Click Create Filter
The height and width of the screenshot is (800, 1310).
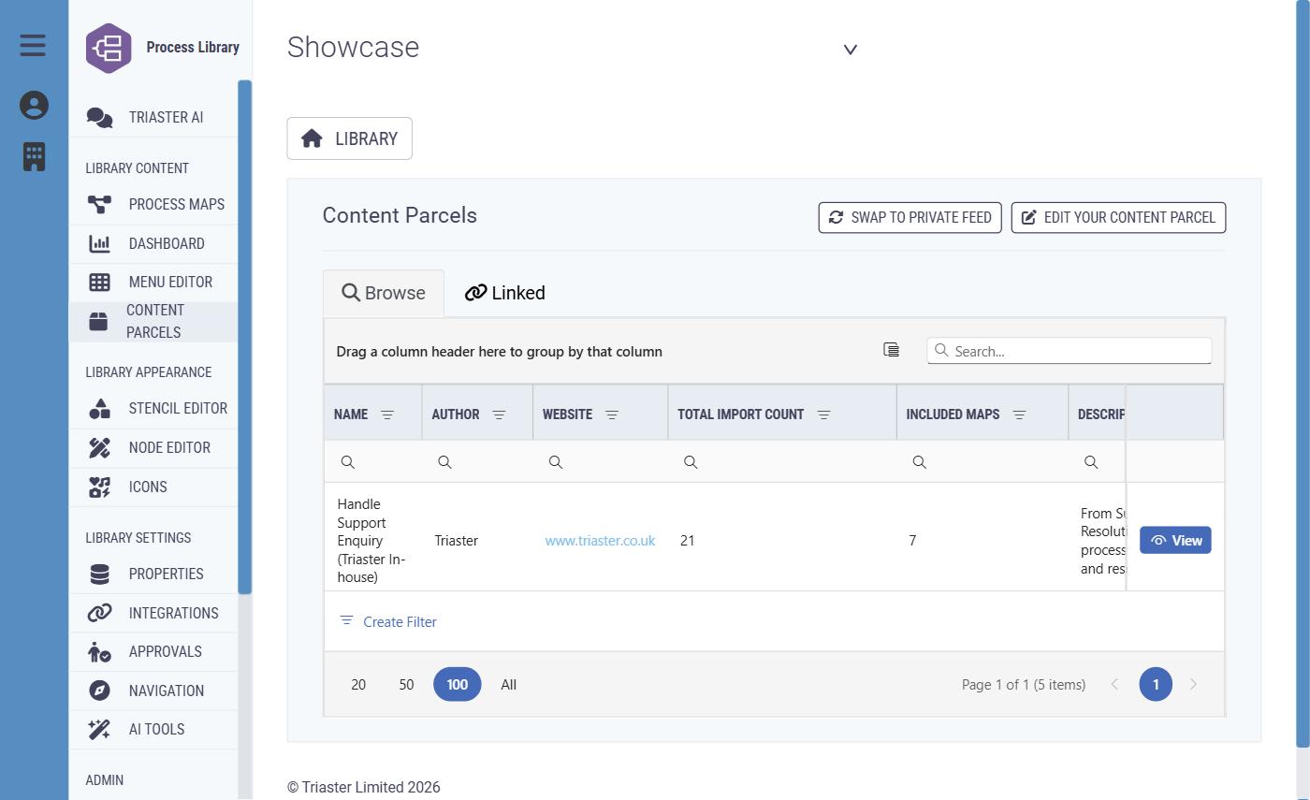pos(387,621)
